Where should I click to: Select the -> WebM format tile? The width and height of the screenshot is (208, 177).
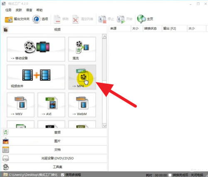(82, 105)
